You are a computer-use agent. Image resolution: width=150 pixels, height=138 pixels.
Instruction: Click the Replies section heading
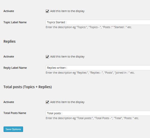coord(9,41)
